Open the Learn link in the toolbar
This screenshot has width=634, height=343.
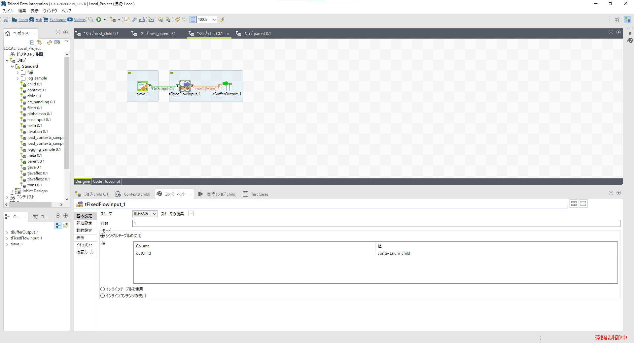coord(23,20)
